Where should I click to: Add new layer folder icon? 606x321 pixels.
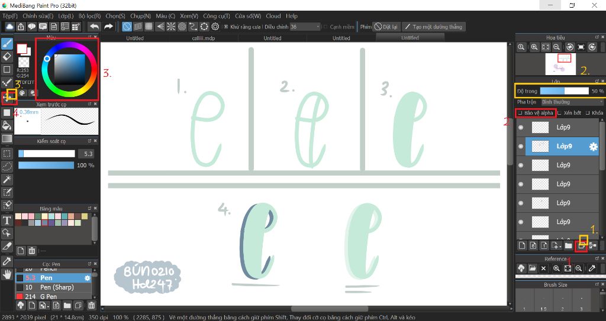568,245
